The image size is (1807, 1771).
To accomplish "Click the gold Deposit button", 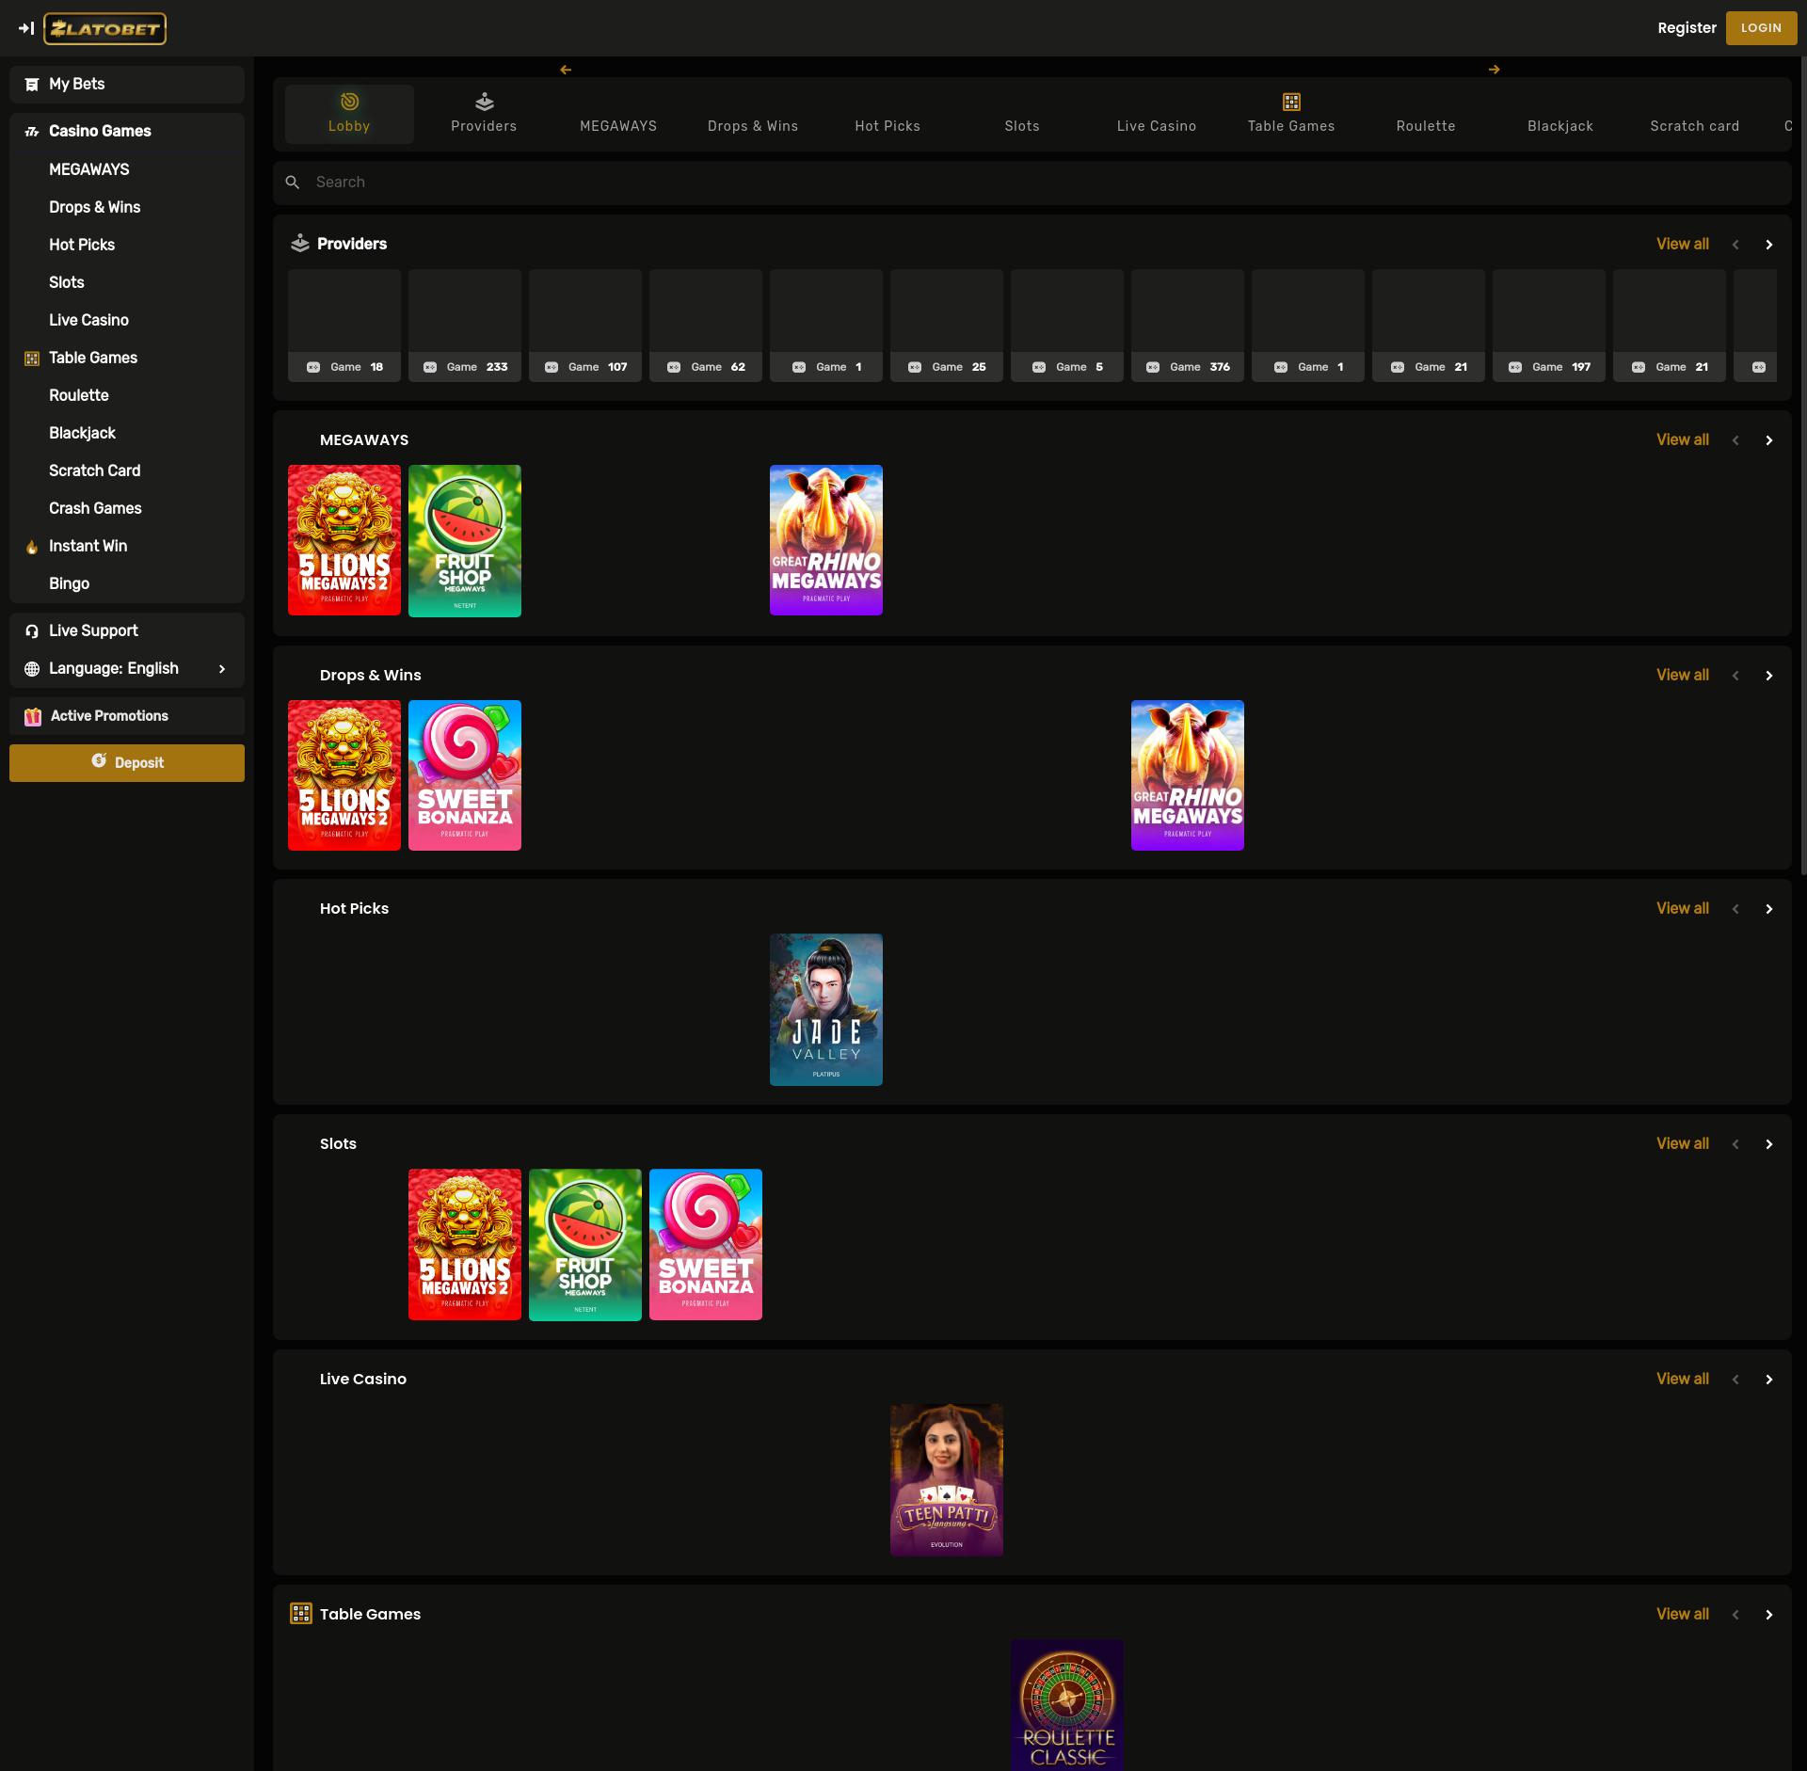I will click(x=127, y=763).
